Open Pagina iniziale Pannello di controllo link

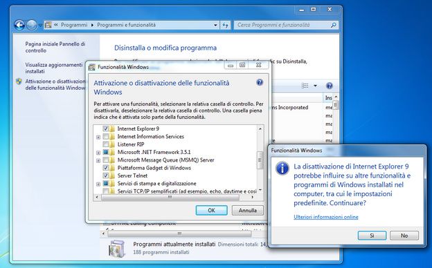click(55, 47)
